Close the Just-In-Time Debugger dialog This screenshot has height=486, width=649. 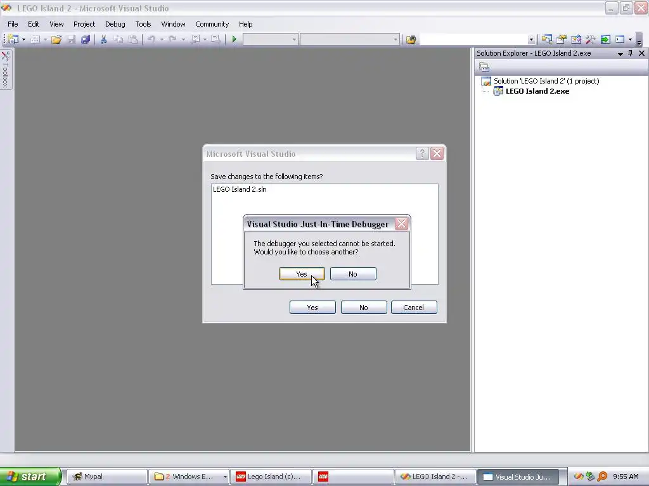(x=401, y=224)
